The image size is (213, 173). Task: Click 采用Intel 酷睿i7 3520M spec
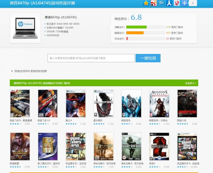pos(60,28)
